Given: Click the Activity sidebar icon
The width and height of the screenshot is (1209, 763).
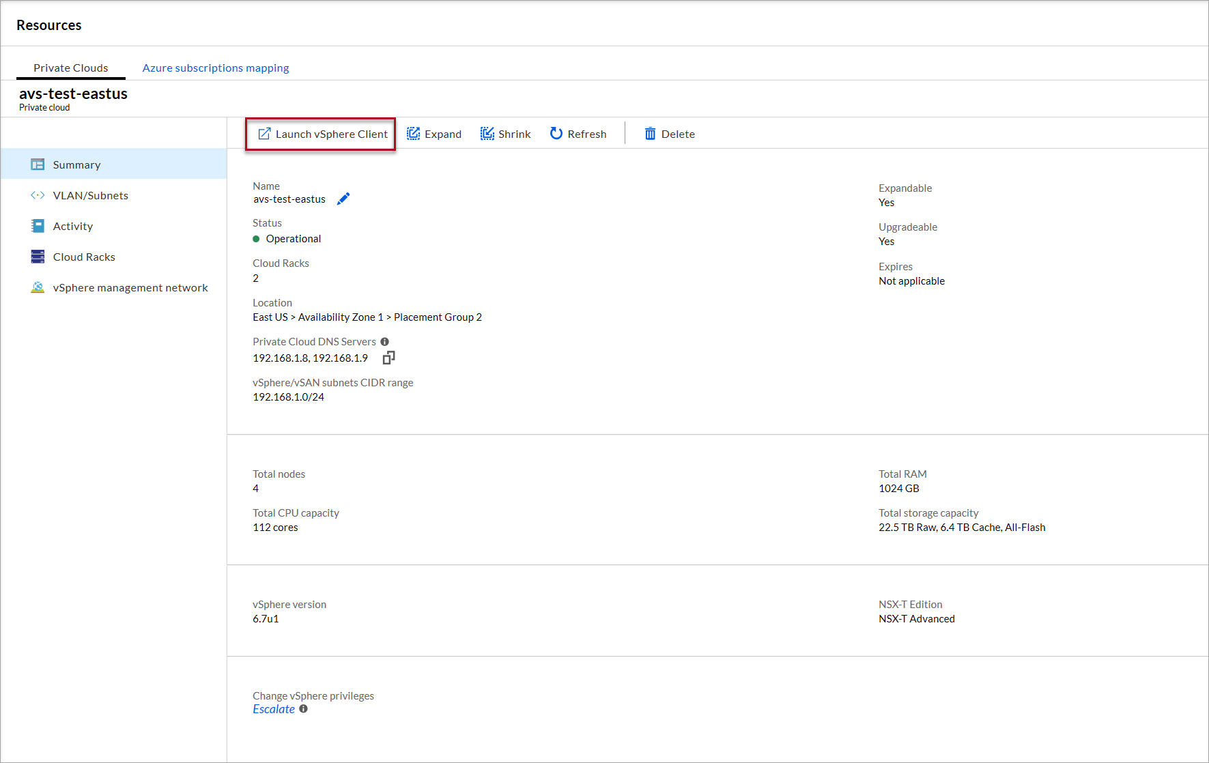Looking at the screenshot, I should pyautogui.click(x=38, y=226).
